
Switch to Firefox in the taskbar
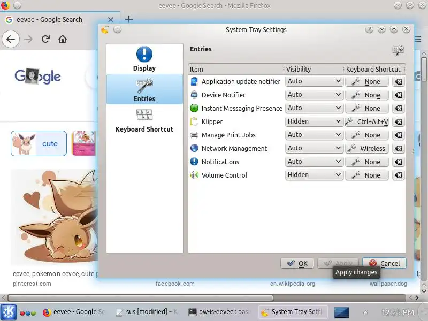pyautogui.click(x=74, y=312)
